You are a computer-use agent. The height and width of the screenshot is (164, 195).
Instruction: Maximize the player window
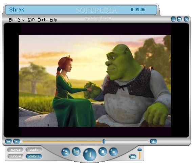(179, 19)
